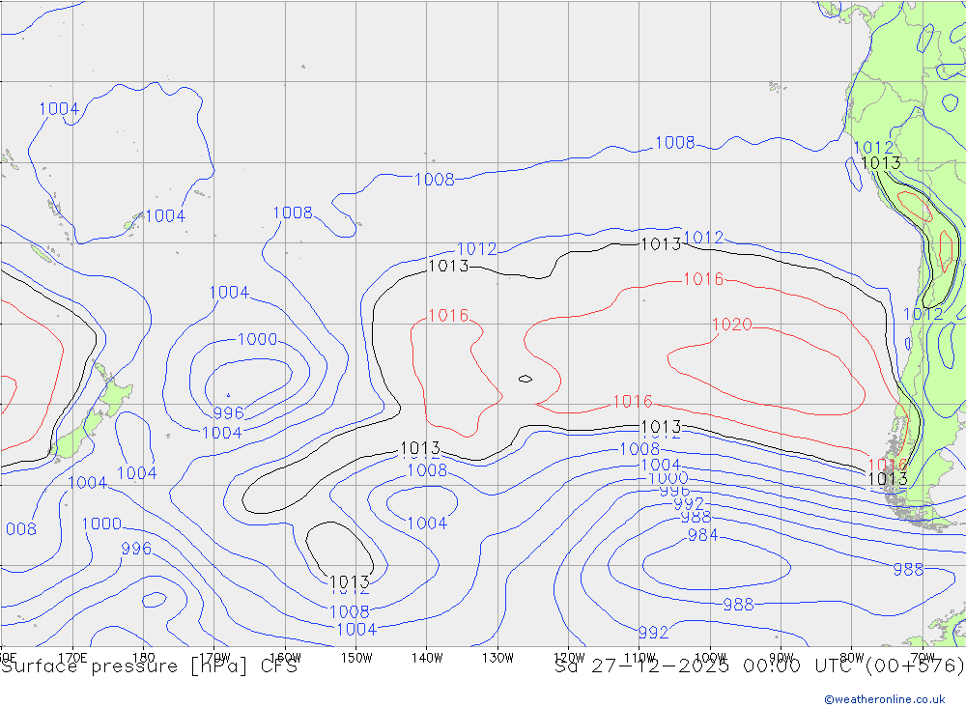Screen dimensions: 966x708
Task: Click the 170E longitude axis label
Action: pos(72,658)
